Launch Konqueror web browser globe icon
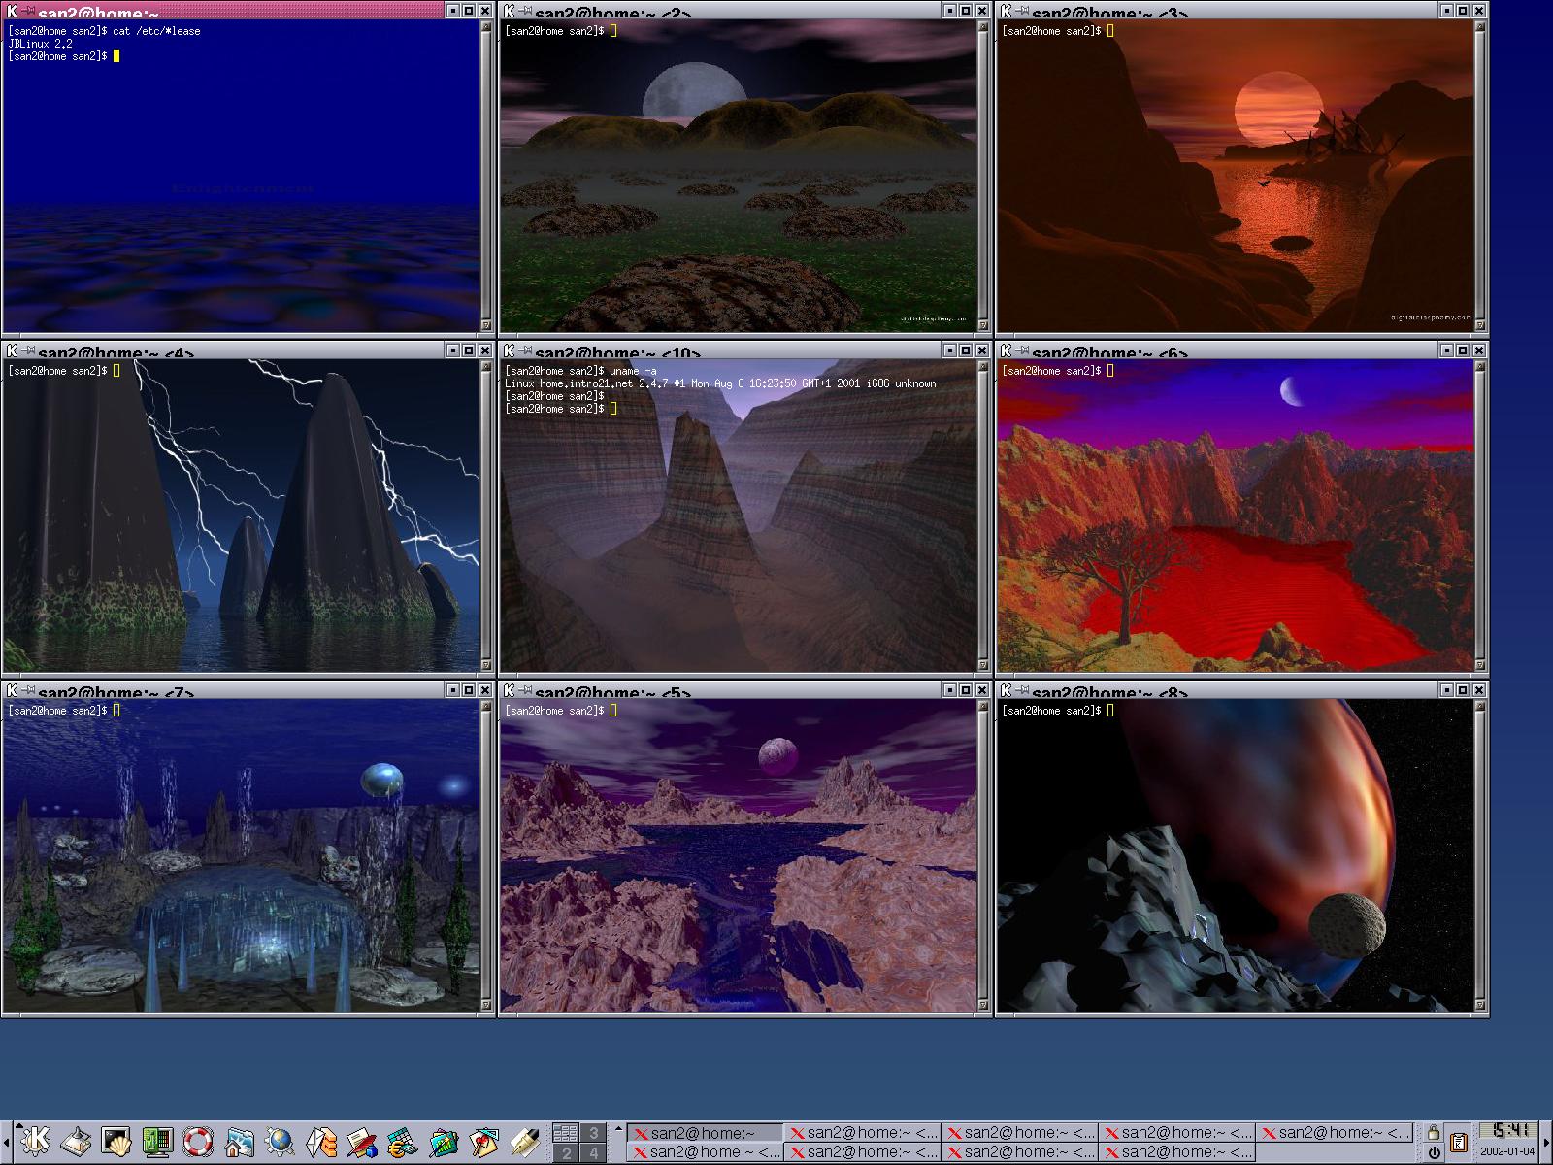1553x1165 pixels. [x=280, y=1141]
